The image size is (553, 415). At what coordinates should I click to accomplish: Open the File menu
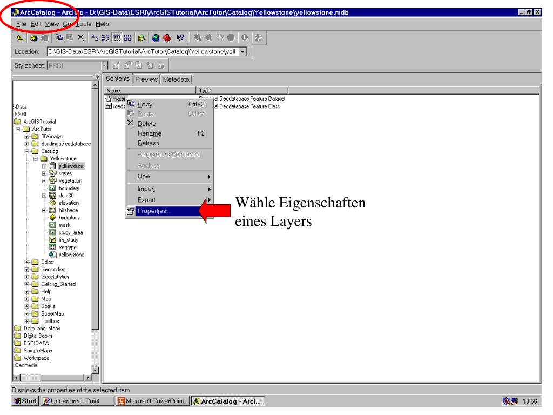(21, 24)
